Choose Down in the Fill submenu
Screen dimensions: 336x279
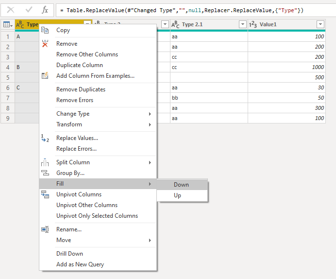coord(182,185)
